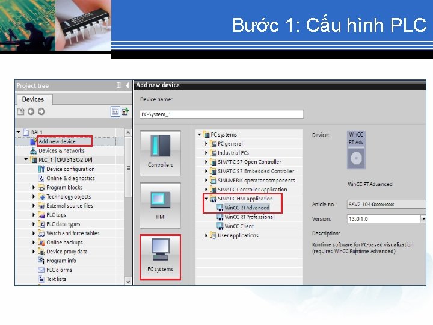Click the WinCC Client RT icon
433x325 pixels.
point(220,226)
